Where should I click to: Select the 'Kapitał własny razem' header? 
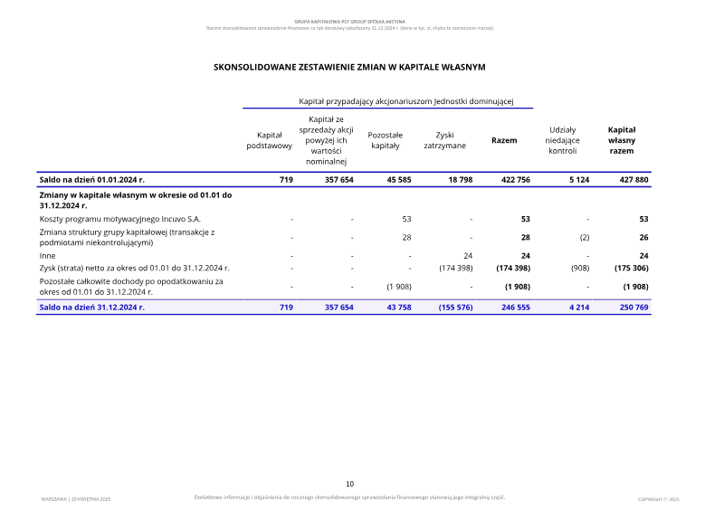click(x=622, y=140)
